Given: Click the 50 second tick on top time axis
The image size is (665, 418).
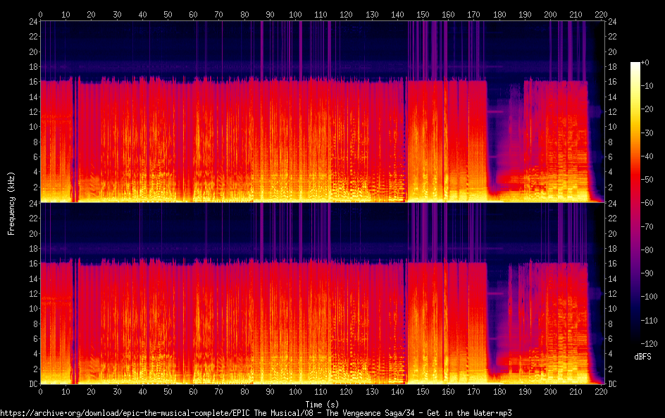Looking at the screenshot, I should (x=168, y=14).
